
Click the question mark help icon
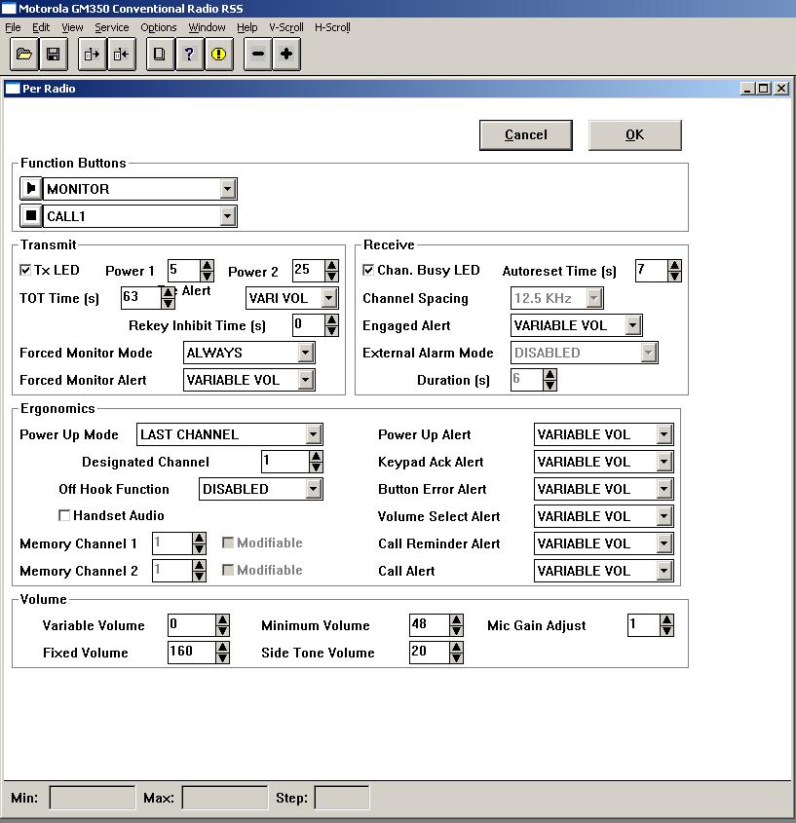click(189, 55)
